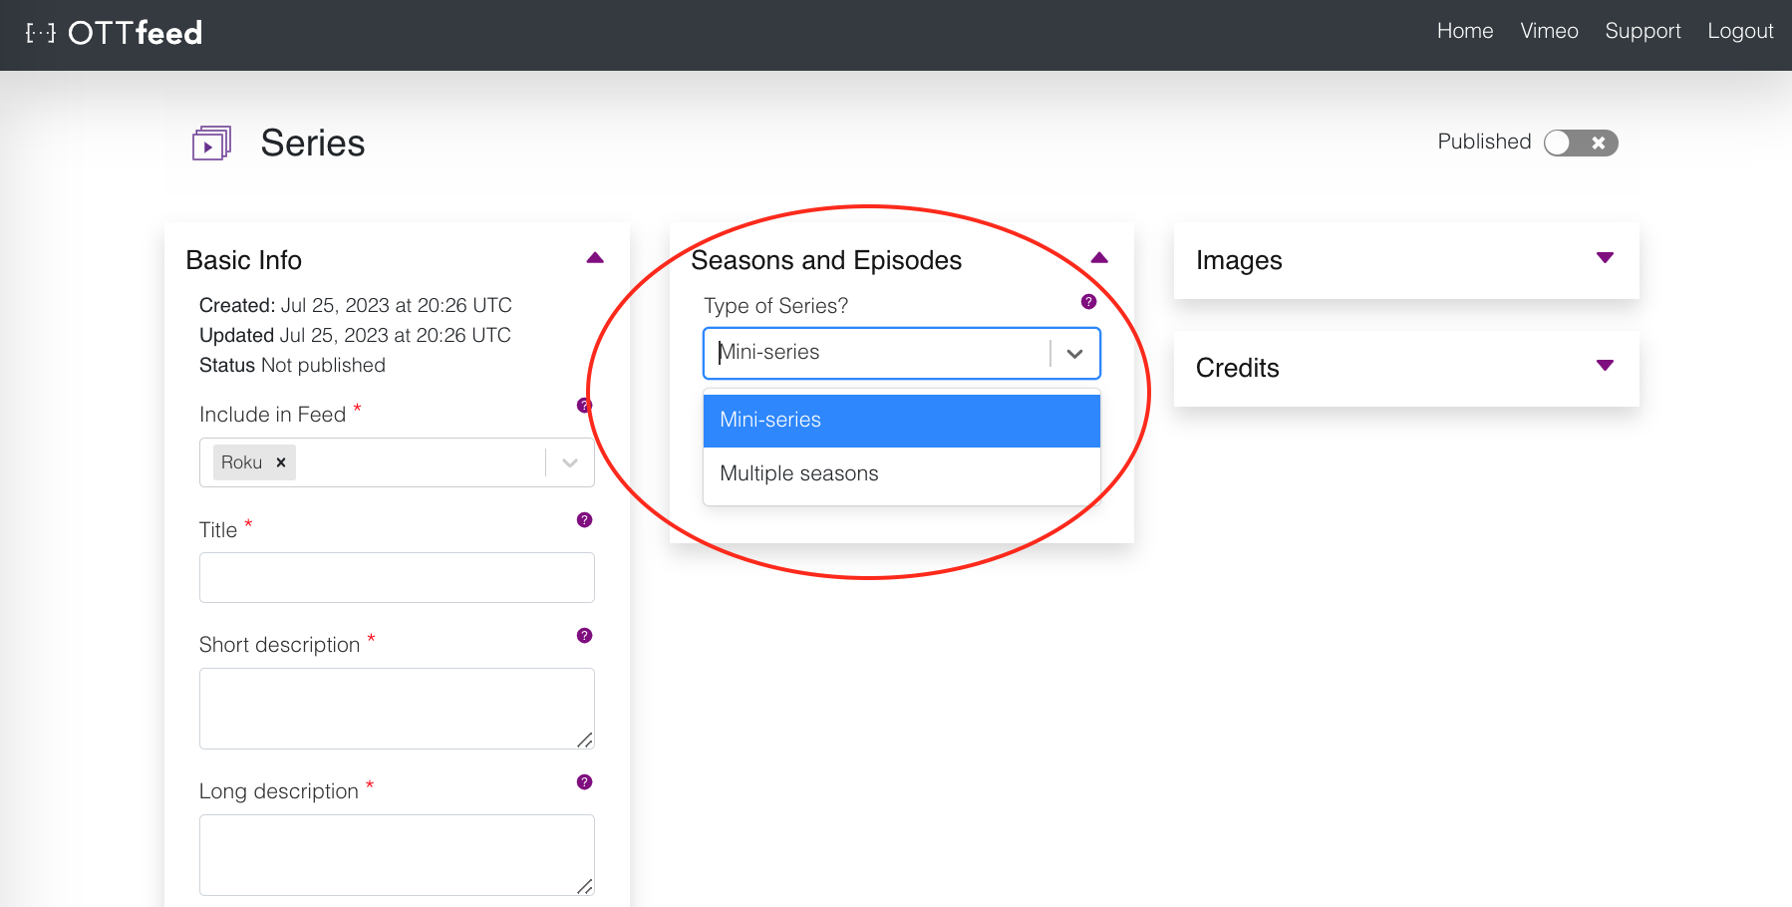Navigate to the Vimeo menu item

click(1549, 31)
